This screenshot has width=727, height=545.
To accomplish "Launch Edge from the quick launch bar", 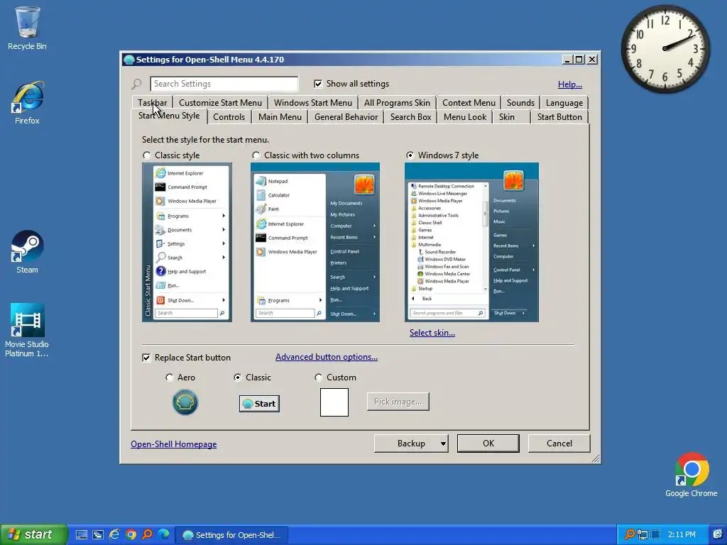I will click(164, 535).
